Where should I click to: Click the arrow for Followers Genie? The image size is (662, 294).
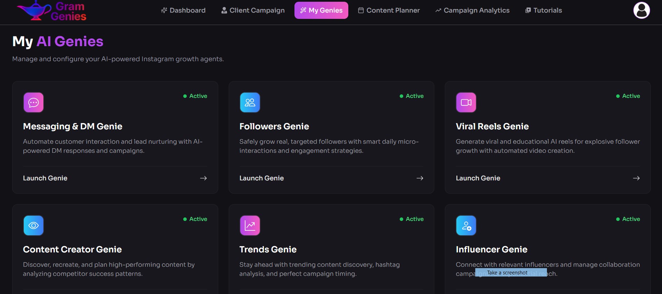[420, 178]
